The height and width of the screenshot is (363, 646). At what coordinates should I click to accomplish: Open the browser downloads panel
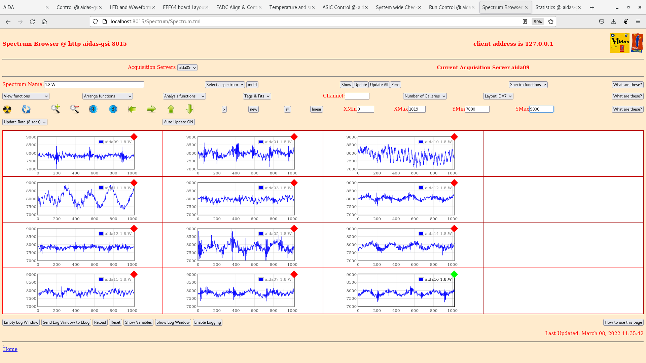[x=614, y=22]
